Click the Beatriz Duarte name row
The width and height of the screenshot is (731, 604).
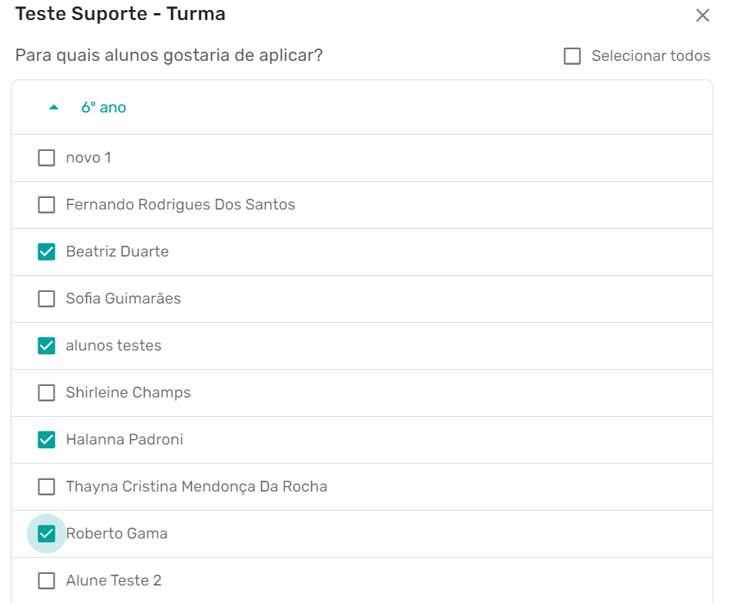pos(117,252)
